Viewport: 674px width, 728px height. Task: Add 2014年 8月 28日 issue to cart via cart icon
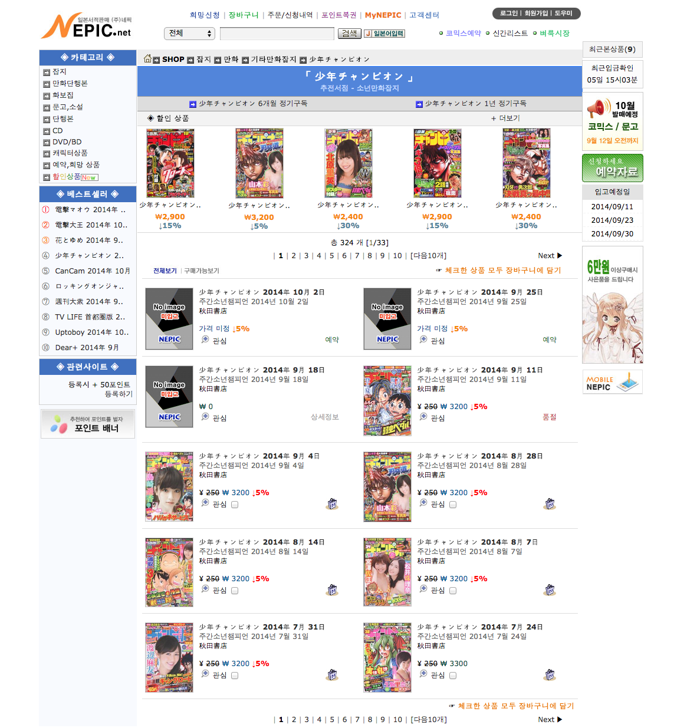coord(550,504)
